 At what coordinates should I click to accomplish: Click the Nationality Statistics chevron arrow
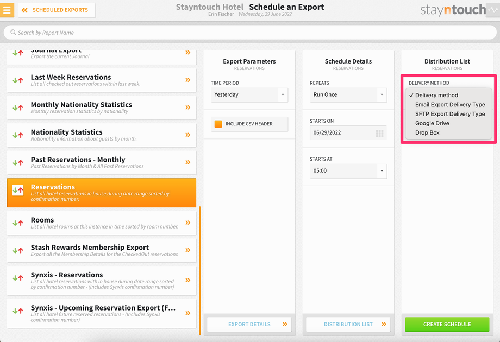[188, 135]
